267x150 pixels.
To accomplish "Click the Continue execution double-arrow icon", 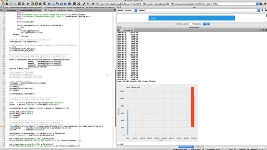I will 65,4.
